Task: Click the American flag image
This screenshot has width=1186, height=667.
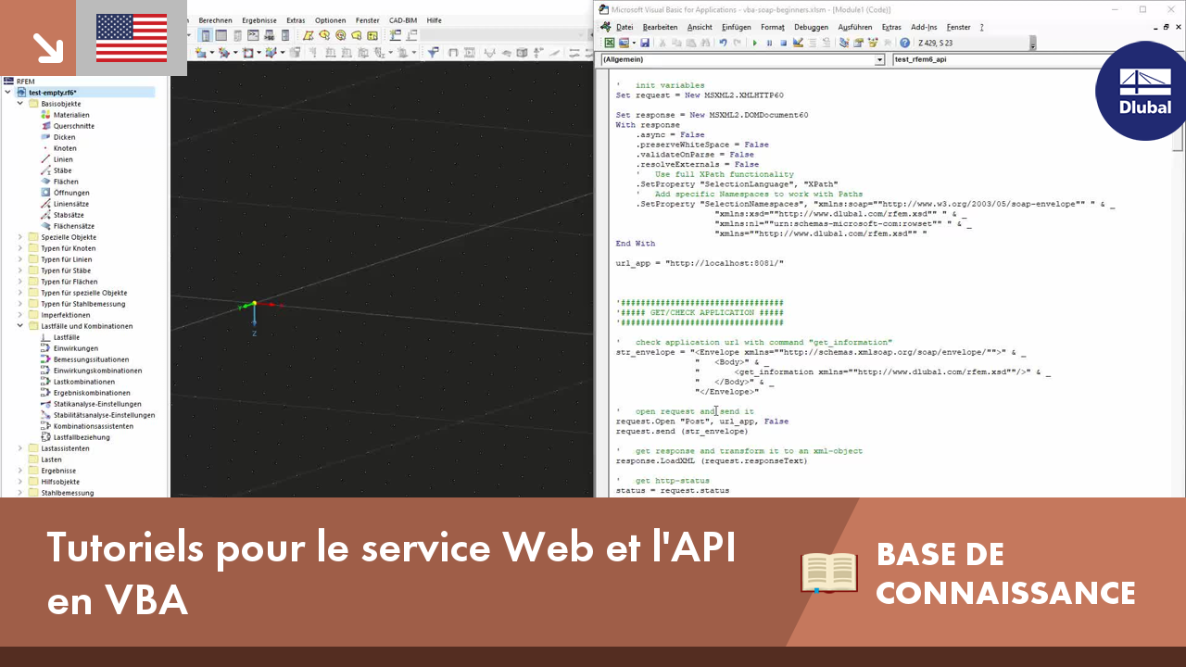Action: point(131,39)
